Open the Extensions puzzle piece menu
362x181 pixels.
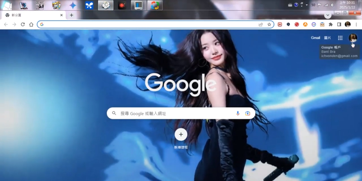[x=331, y=24]
